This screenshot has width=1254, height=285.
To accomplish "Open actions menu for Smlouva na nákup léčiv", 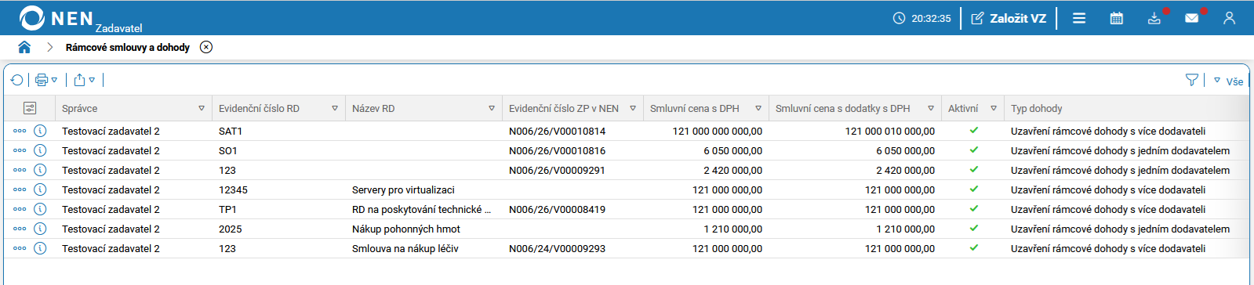I will point(20,248).
